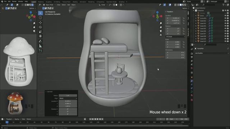
Task: Select the Select Box tool
Action: (x=41, y=13)
